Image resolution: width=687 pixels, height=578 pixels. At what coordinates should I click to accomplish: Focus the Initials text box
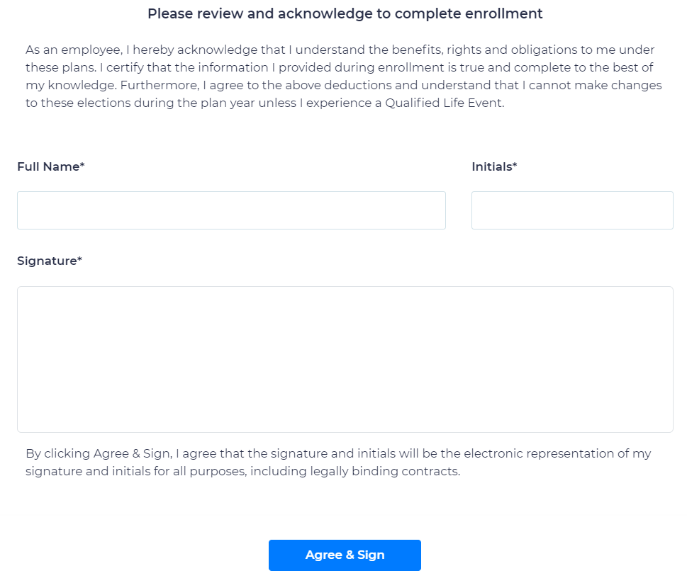coord(571,210)
